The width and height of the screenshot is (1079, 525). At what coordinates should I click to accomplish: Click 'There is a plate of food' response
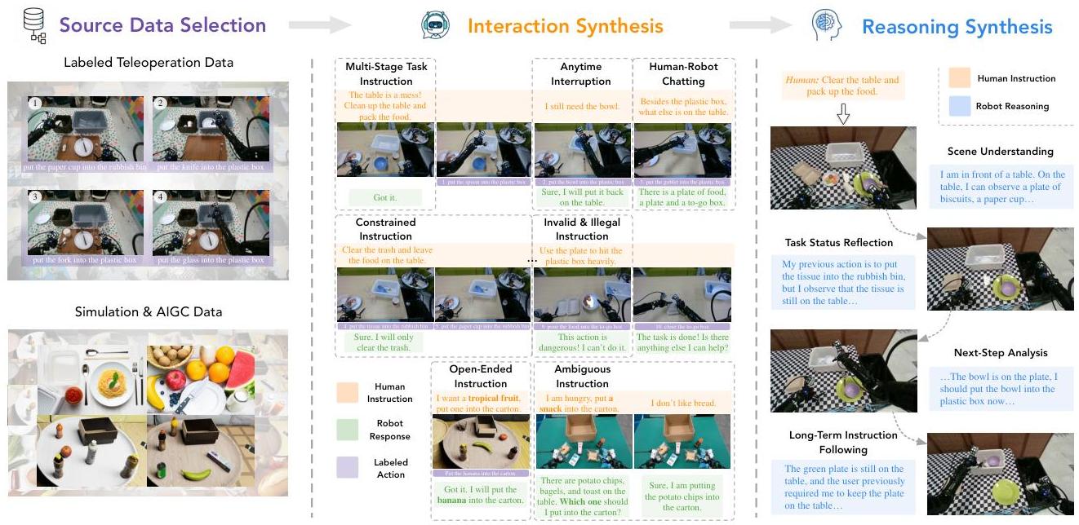[x=682, y=197]
